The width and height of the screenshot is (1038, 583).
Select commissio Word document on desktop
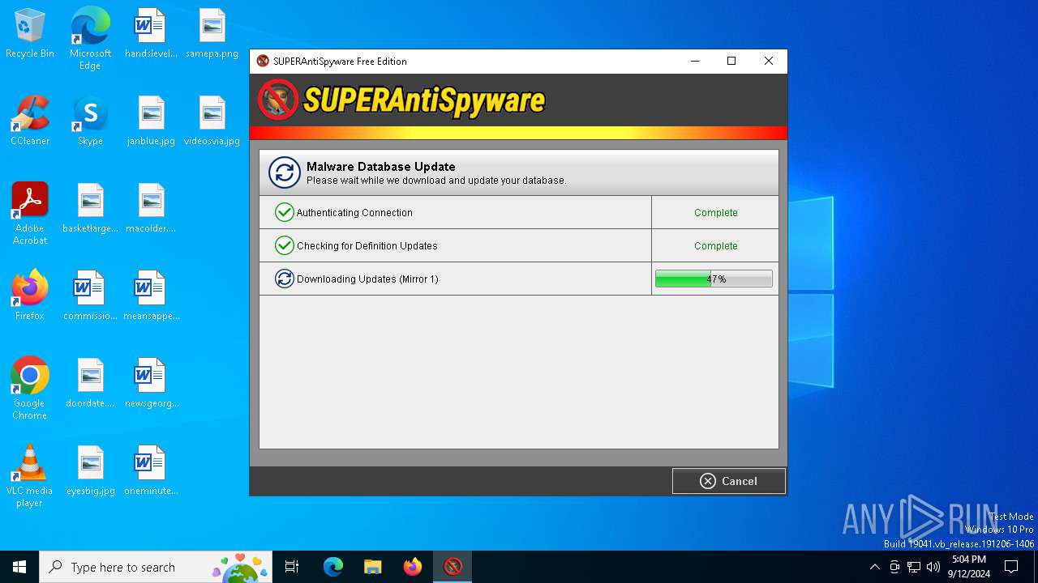(x=90, y=296)
